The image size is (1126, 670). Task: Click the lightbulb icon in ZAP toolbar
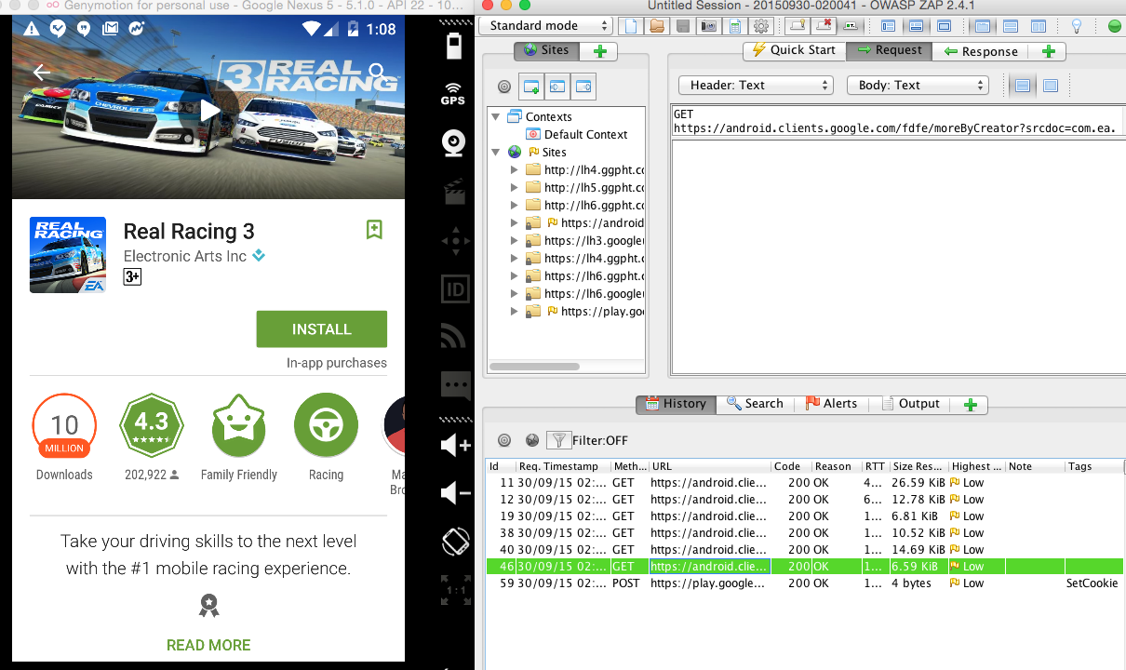(1077, 26)
